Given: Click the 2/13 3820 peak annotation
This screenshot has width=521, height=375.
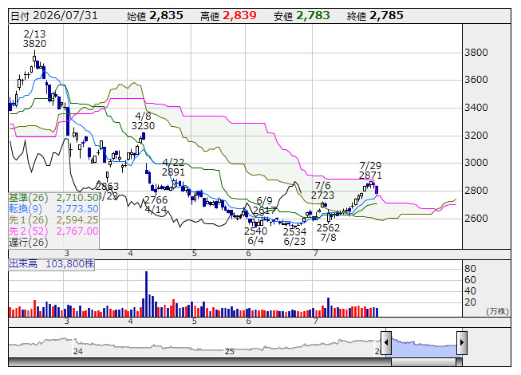Looking at the screenshot, I should click(34, 39).
